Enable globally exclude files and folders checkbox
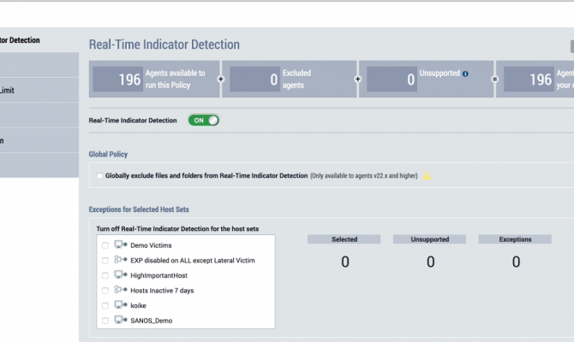The image size is (574, 342). 100,176
